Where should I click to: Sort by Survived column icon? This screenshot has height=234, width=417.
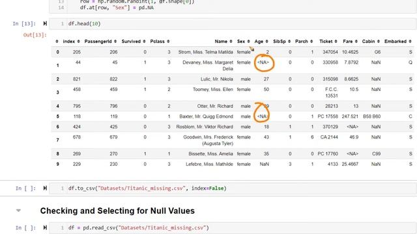pyautogui.click(x=144, y=42)
